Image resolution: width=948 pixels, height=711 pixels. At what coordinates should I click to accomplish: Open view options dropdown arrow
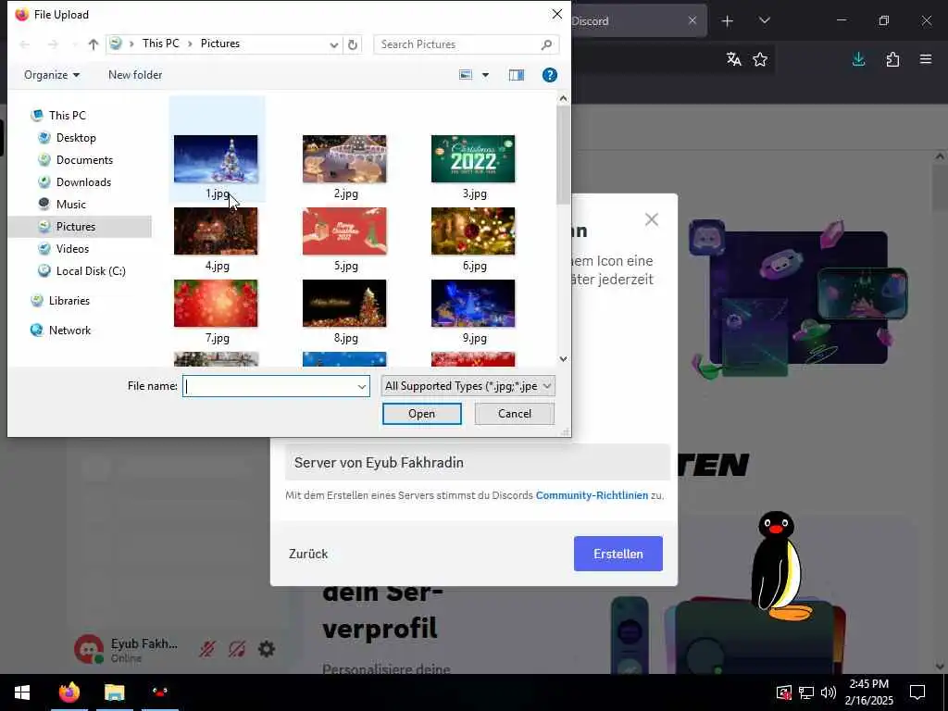[x=485, y=75]
